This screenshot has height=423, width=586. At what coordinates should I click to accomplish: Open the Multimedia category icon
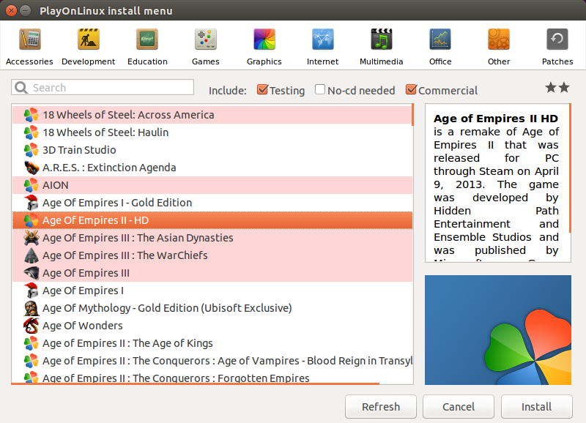(381, 40)
